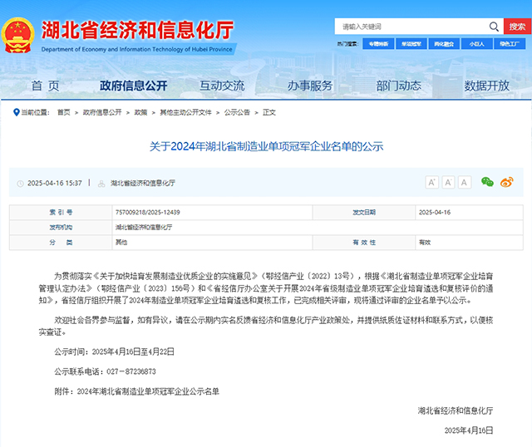Image resolution: width=532 pixels, height=447 pixels.
Task: Share article via WeChat icon
Action: pyautogui.click(x=488, y=182)
